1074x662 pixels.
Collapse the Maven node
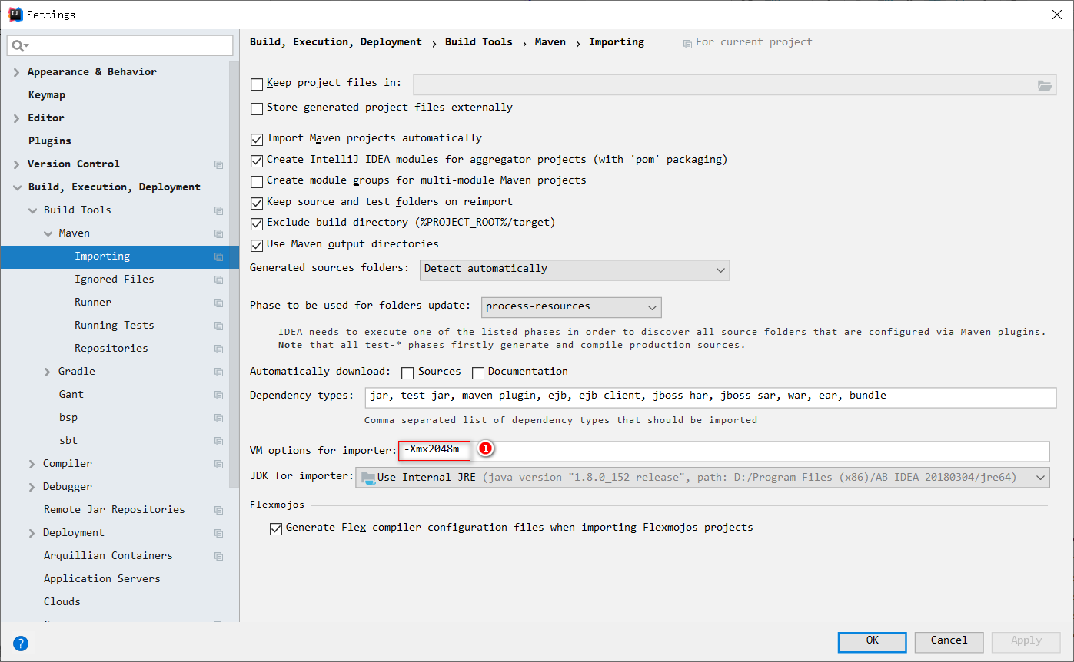click(x=47, y=233)
